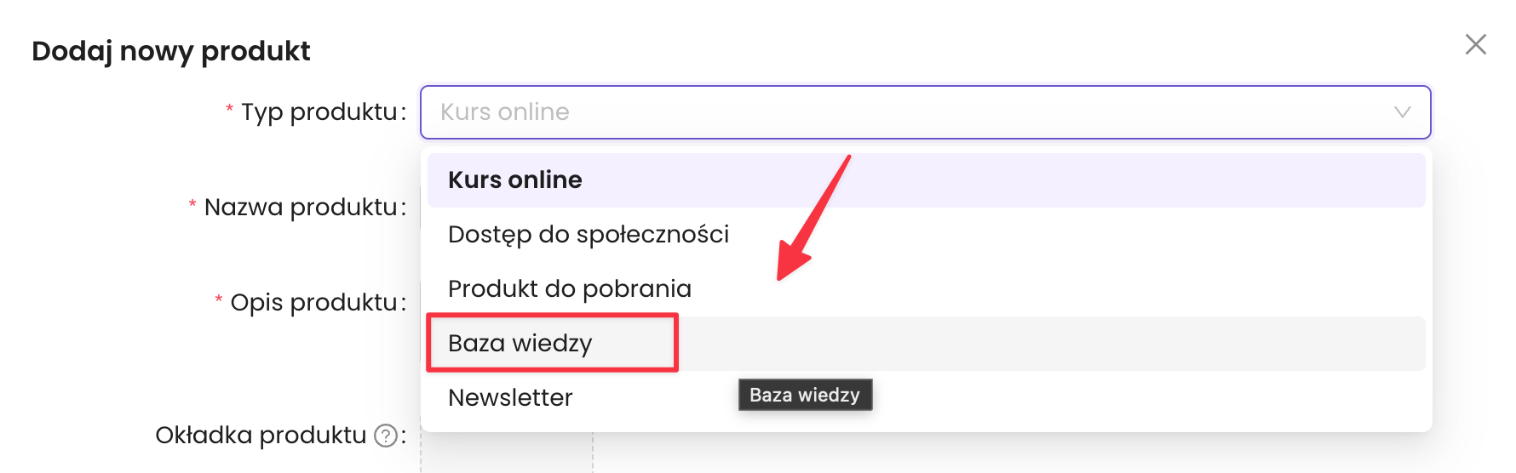
Task: Close the Dodaj nowy produkt dialog
Action: click(1475, 44)
